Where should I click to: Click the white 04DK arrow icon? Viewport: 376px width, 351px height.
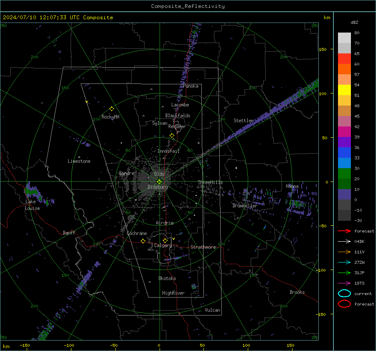[x=344, y=242]
